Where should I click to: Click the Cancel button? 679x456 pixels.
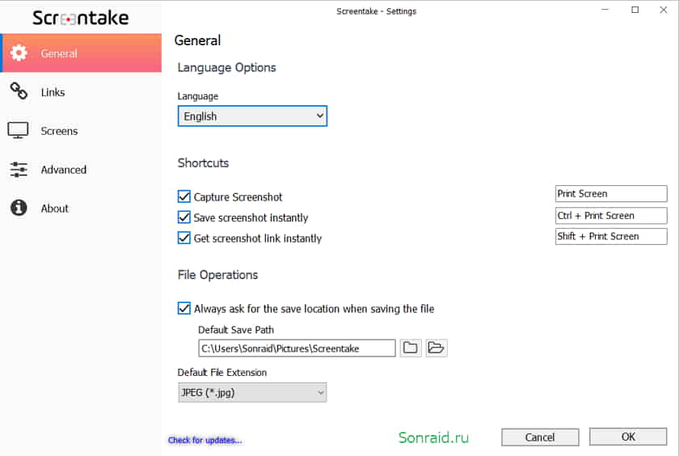coord(540,437)
